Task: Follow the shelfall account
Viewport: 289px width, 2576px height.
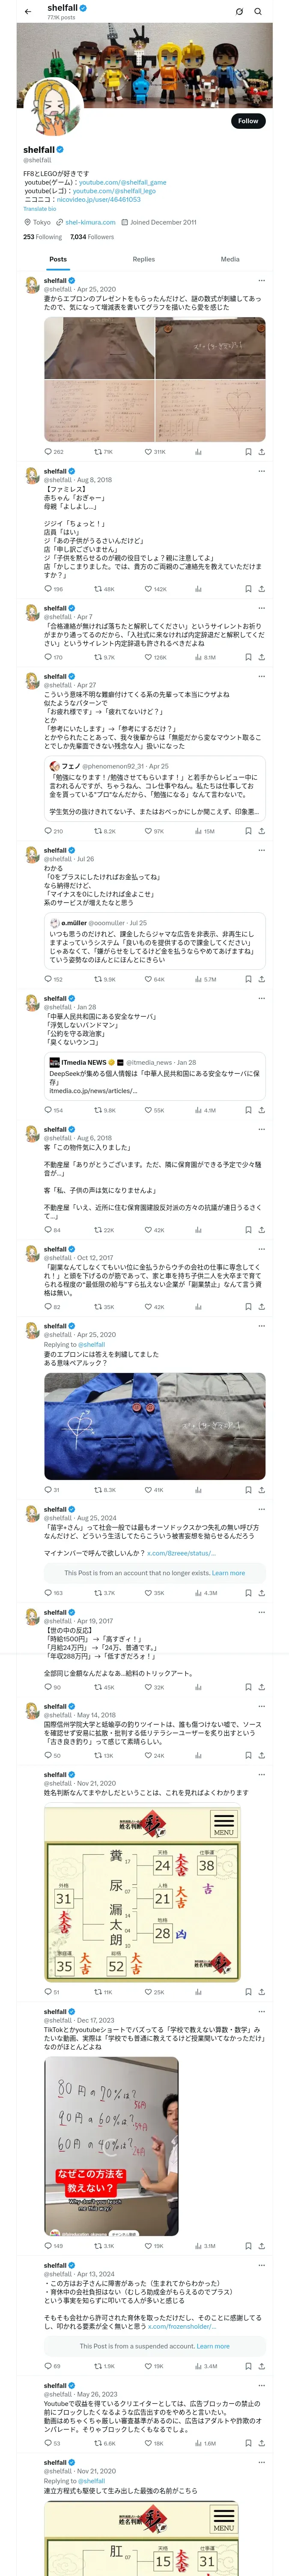Action: [248, 121]
